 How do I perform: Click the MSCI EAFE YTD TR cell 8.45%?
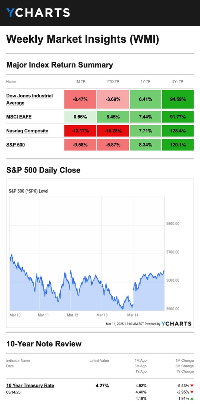[113, 117]
